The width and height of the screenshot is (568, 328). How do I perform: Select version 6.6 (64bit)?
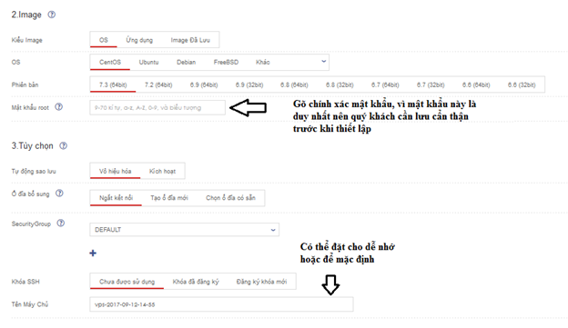[476, 85]
